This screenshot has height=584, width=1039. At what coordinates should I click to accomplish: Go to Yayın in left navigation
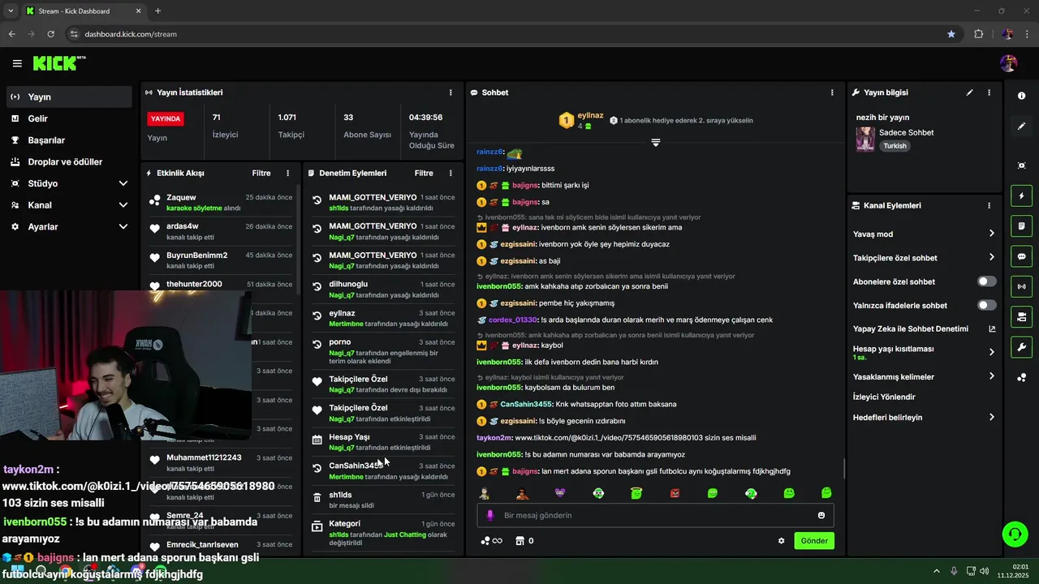[x=69, y=97]
